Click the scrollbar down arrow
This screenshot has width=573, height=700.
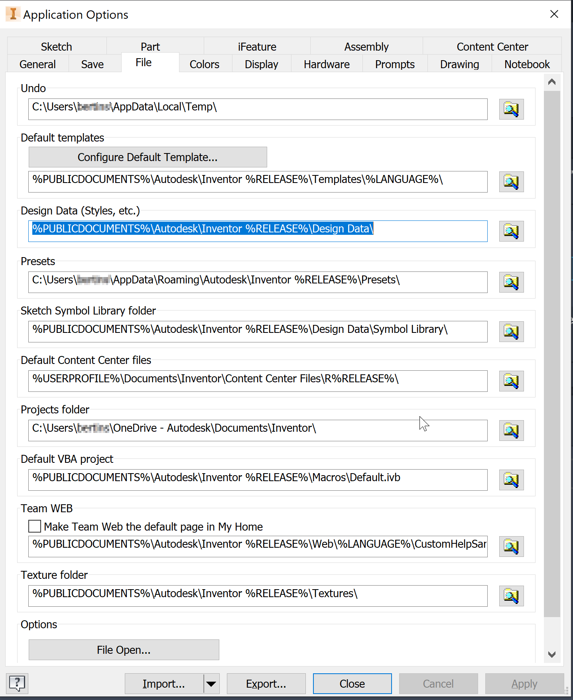coord(552,654)
